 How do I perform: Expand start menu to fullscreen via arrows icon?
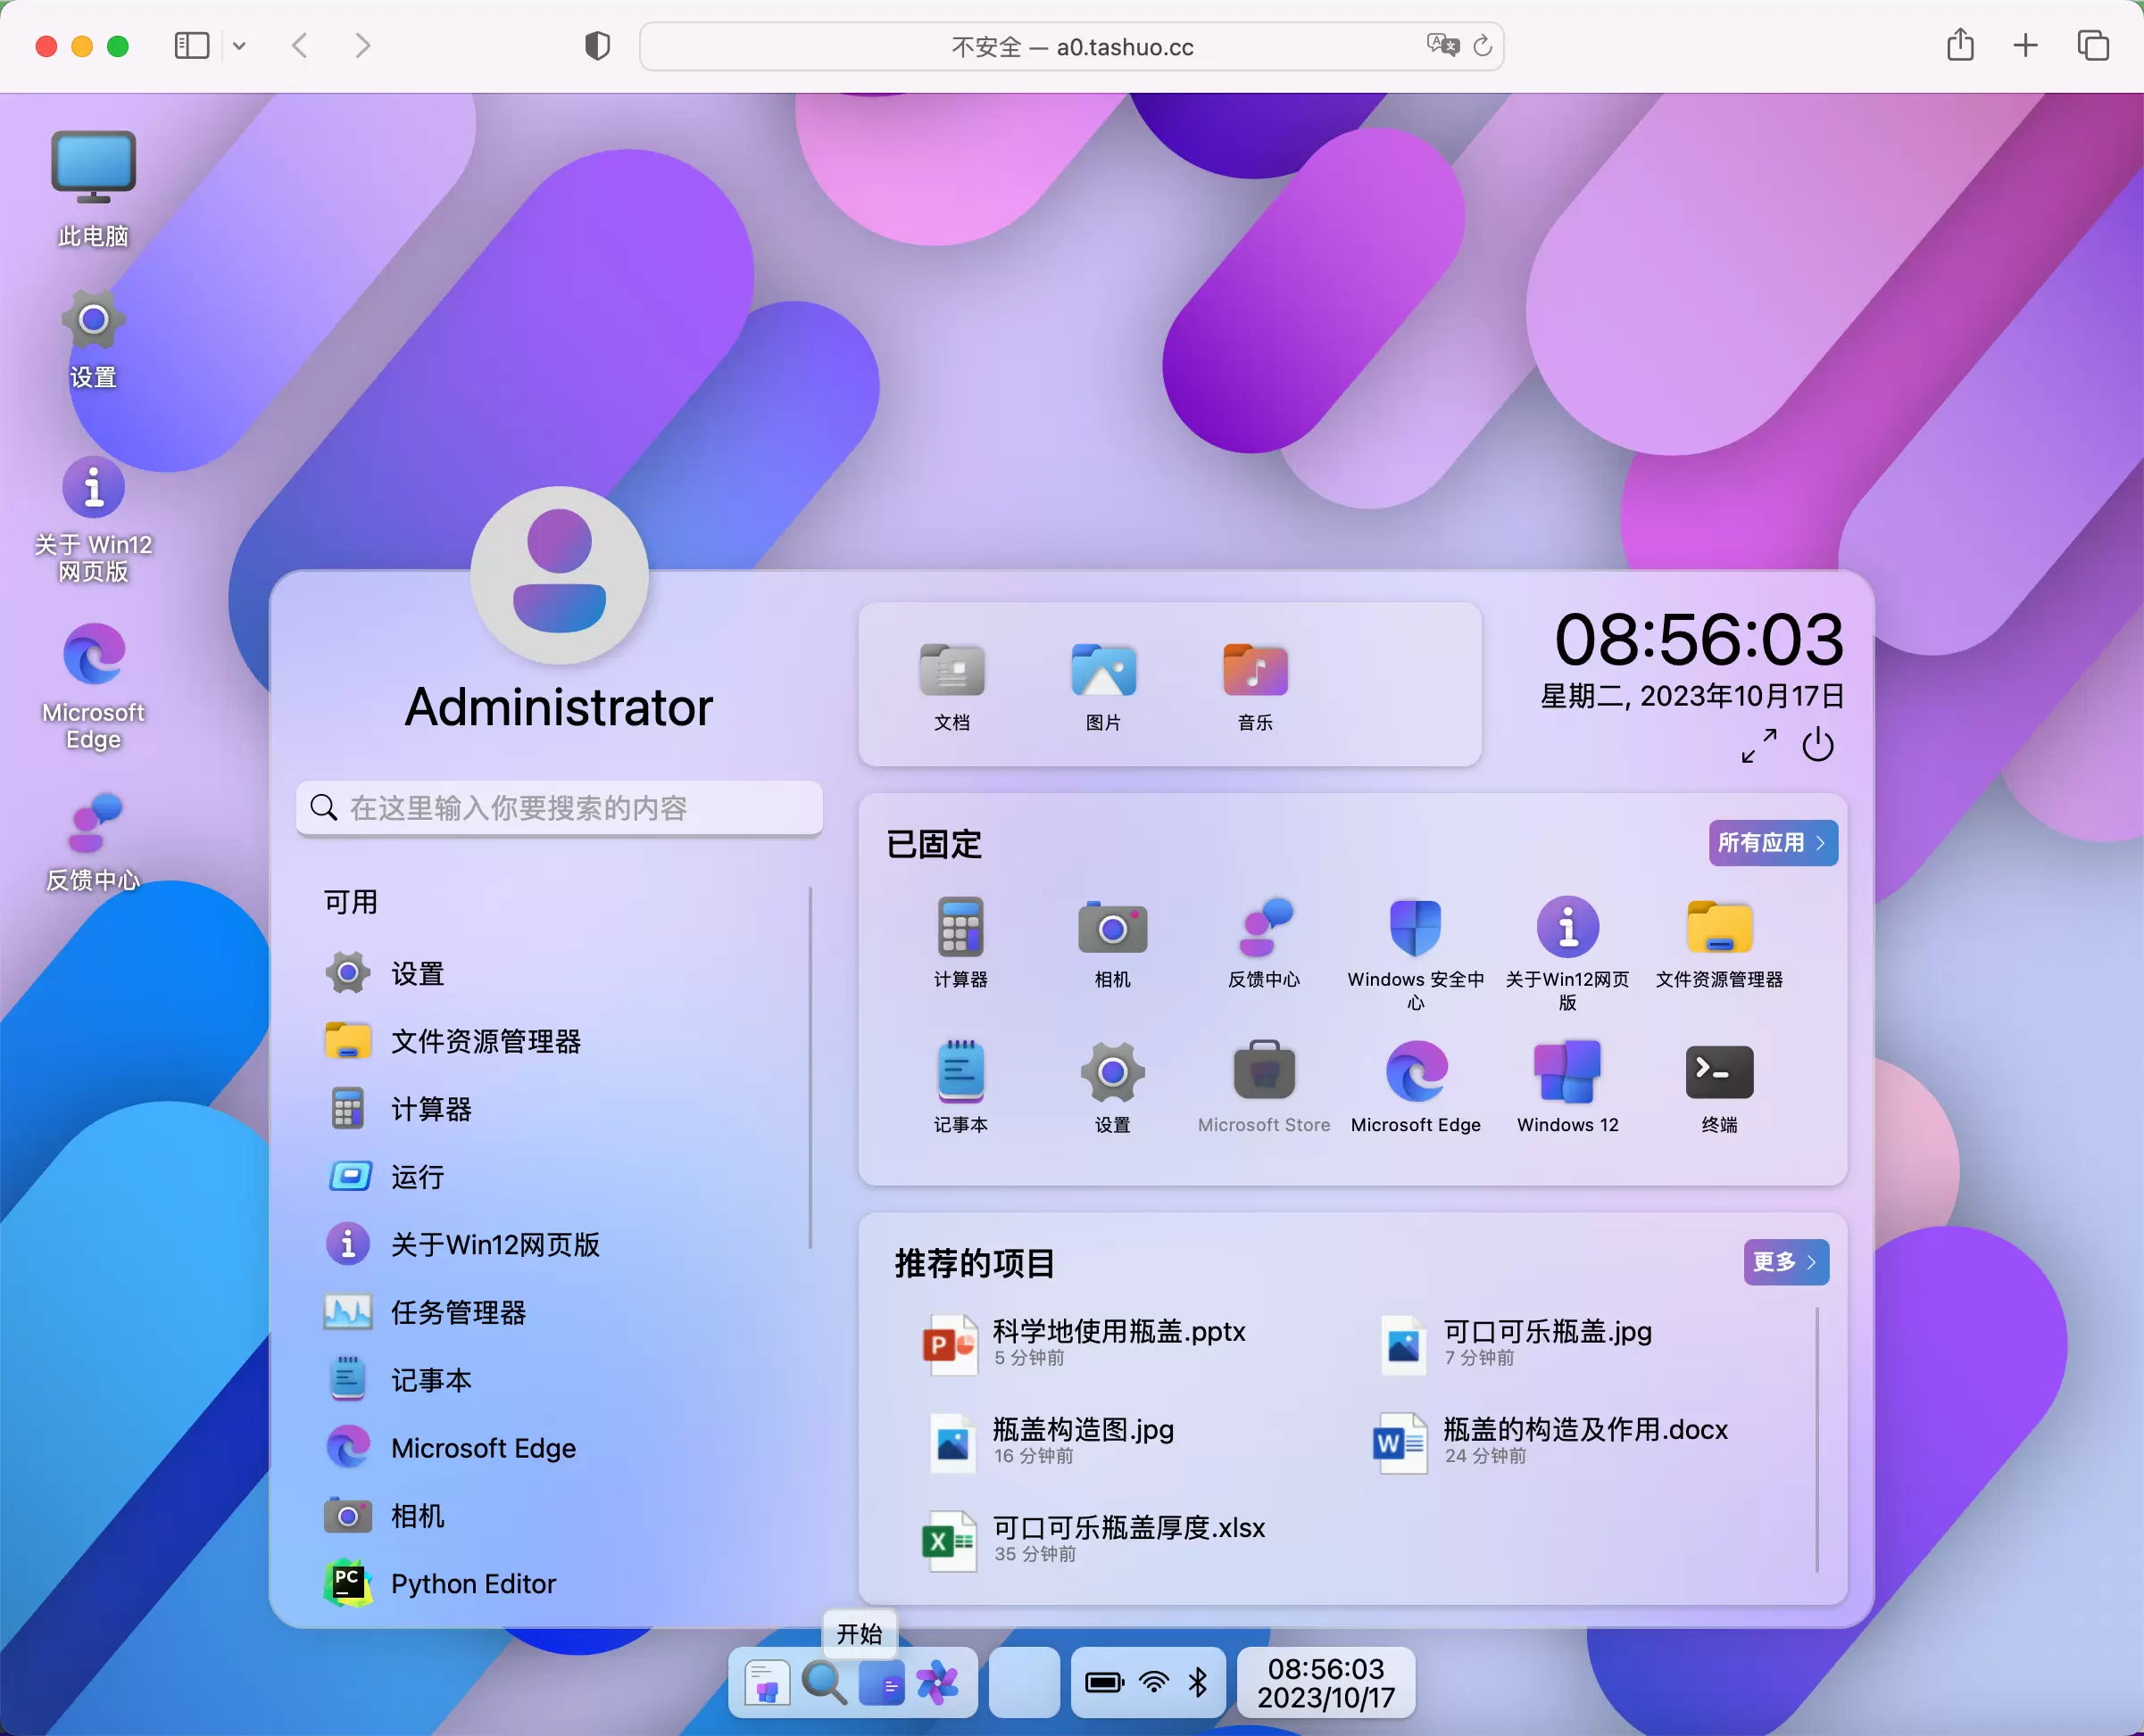click(1758, 745)
